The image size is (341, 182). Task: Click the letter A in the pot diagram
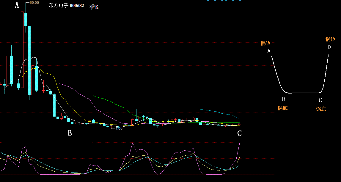point(269,51)
